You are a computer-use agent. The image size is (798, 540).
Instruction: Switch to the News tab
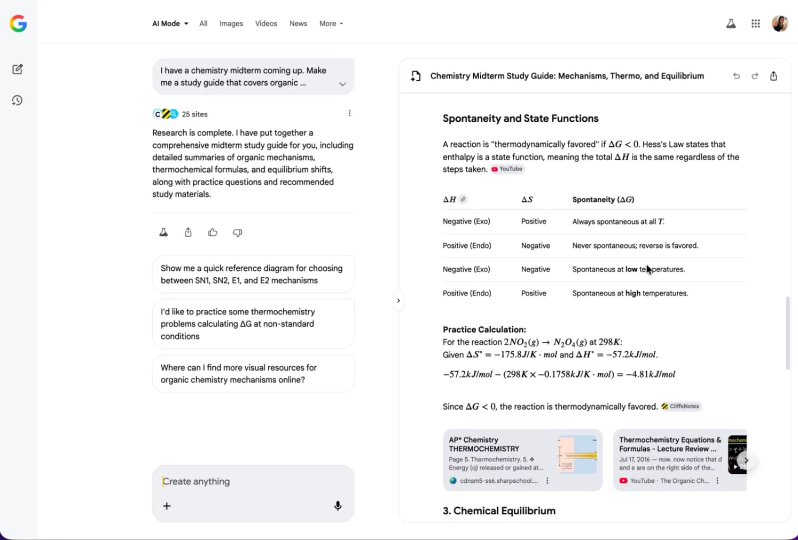pos(298,24)
